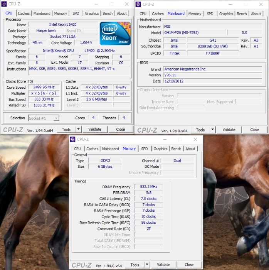Image resolution: width=269 pixels, height=270 pixels.
Task: Open Graphics tab in CPU window
Action: 92,13
